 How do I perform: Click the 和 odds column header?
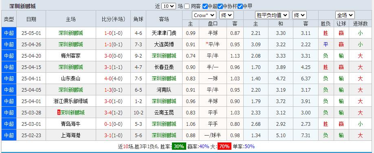[280, 24]
